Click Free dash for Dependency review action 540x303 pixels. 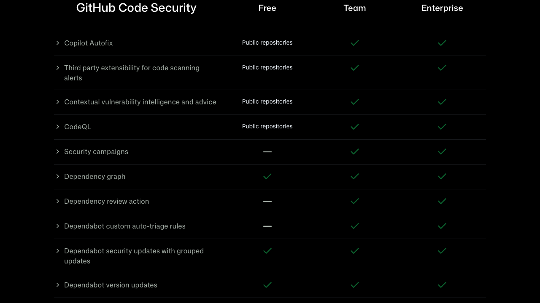(x=267, y=201)
